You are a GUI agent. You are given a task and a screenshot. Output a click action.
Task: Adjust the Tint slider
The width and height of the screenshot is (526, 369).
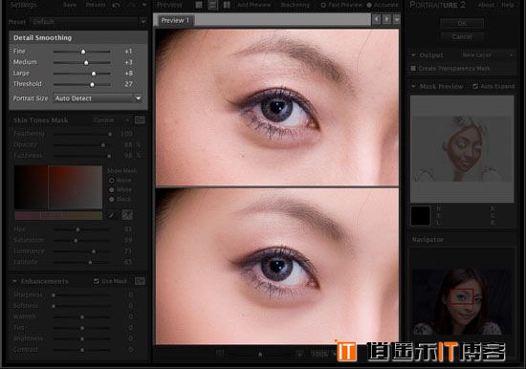(x=82, y=328)
